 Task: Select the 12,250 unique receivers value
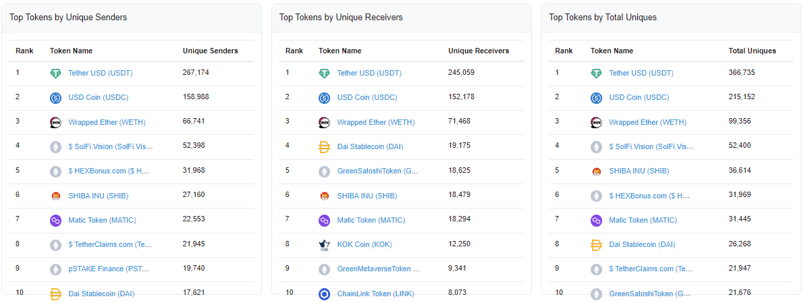tap(460, 244)
